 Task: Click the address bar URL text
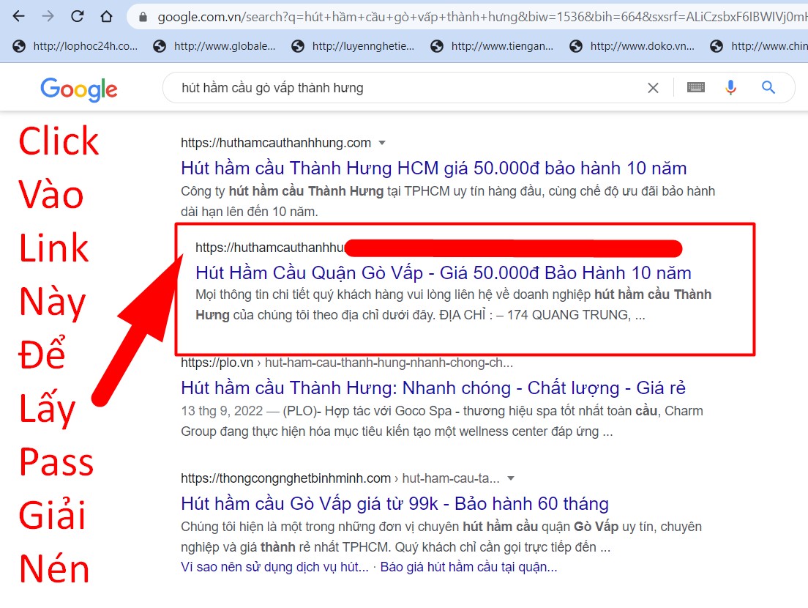click(x=482, y=17)
